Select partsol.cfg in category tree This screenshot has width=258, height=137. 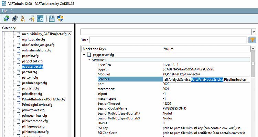point(30,72)
